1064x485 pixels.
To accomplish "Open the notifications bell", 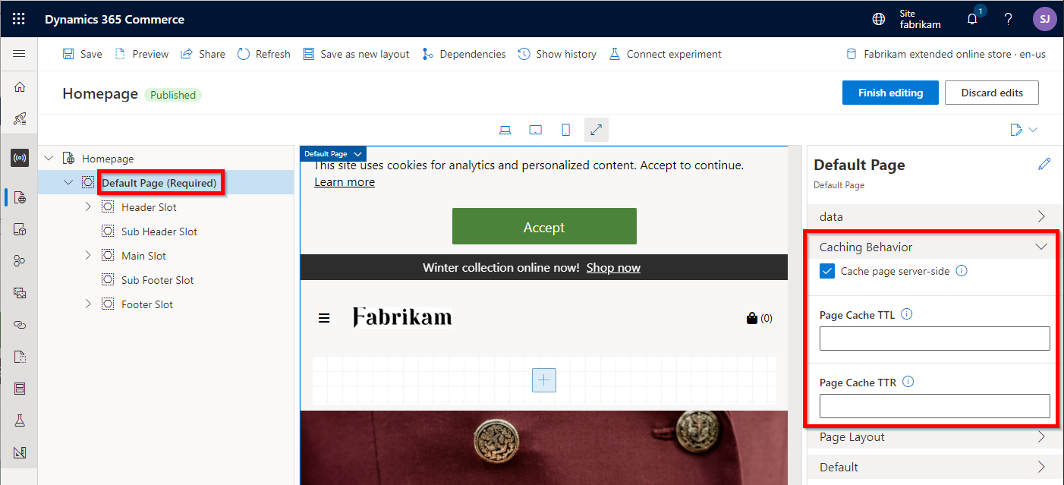I will [972, 19].
